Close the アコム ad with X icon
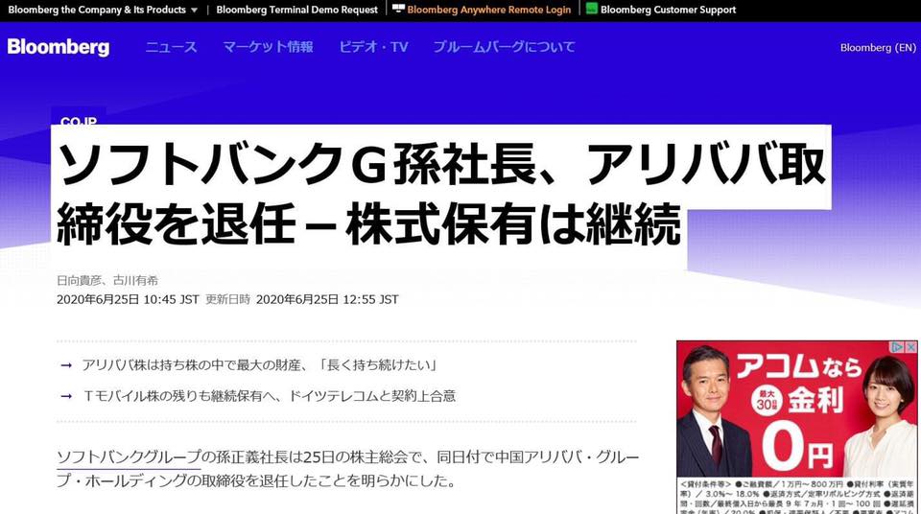Image resolution: width=921 pixels, height=514 pixels. click(911, 347)
